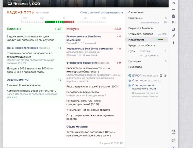Open the three-dot more options menu
This screenshot has width=193, height=148.
pyautogui.click(x=173, y=42)
